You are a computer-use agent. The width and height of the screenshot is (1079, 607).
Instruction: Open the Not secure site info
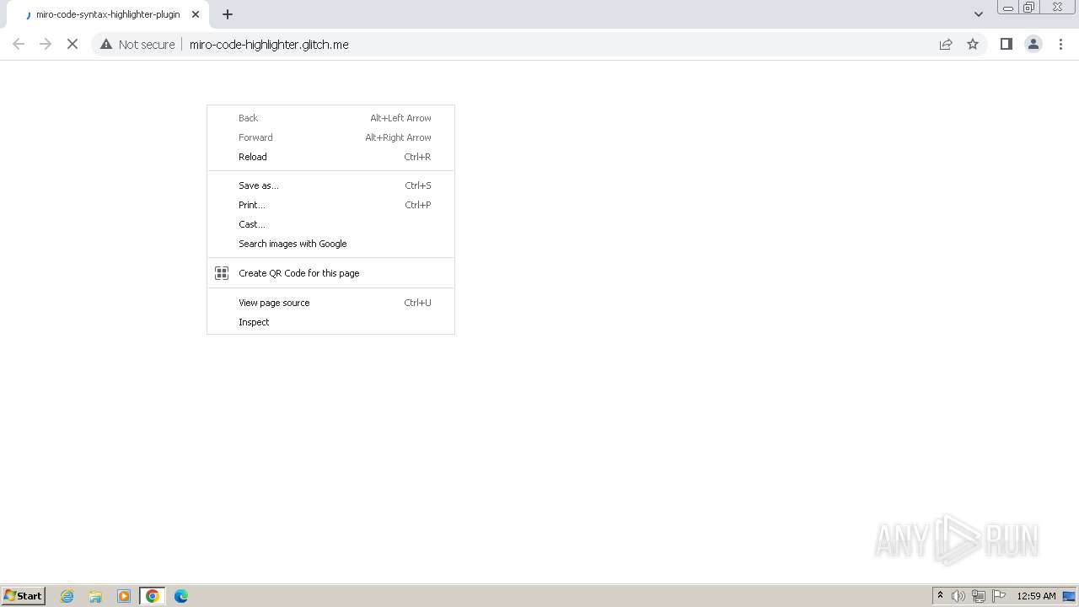point(137,45)
